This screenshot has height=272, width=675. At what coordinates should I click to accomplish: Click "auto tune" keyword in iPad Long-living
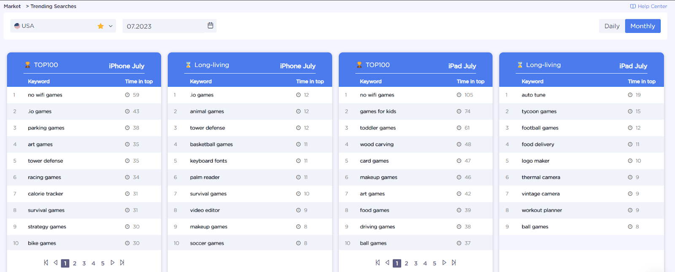point(533,95)
